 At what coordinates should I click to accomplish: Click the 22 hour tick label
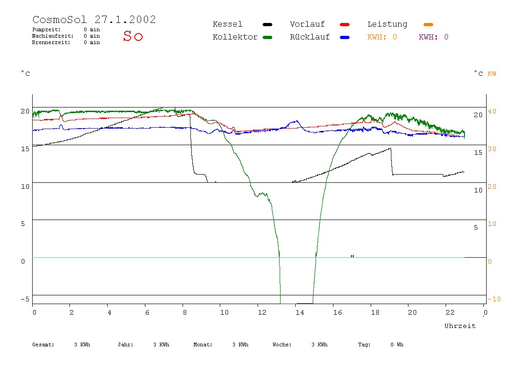coord(450,312)
